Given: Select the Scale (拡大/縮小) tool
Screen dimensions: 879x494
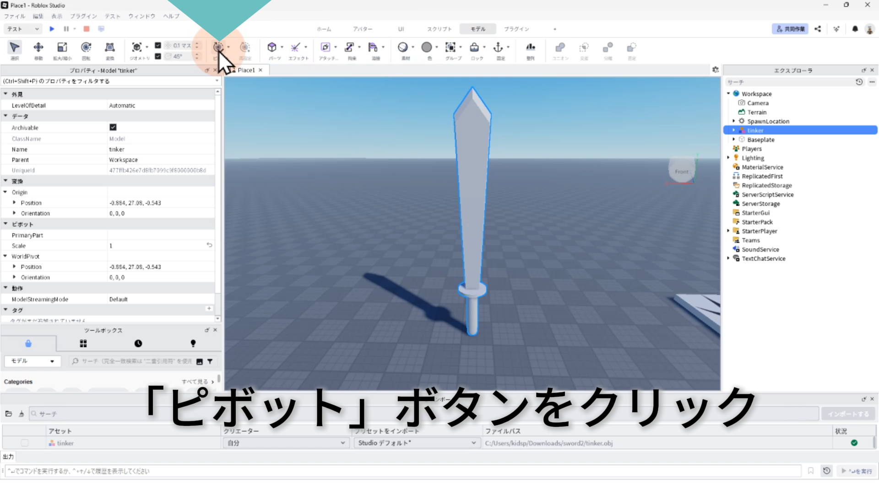Looking at the screenshot, I should pos(62,48).
